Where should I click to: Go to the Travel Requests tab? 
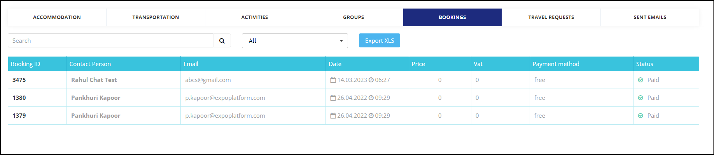pos(551,17)
